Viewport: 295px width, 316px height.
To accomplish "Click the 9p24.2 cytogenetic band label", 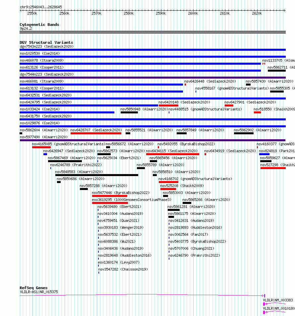I will pos(26,29).
